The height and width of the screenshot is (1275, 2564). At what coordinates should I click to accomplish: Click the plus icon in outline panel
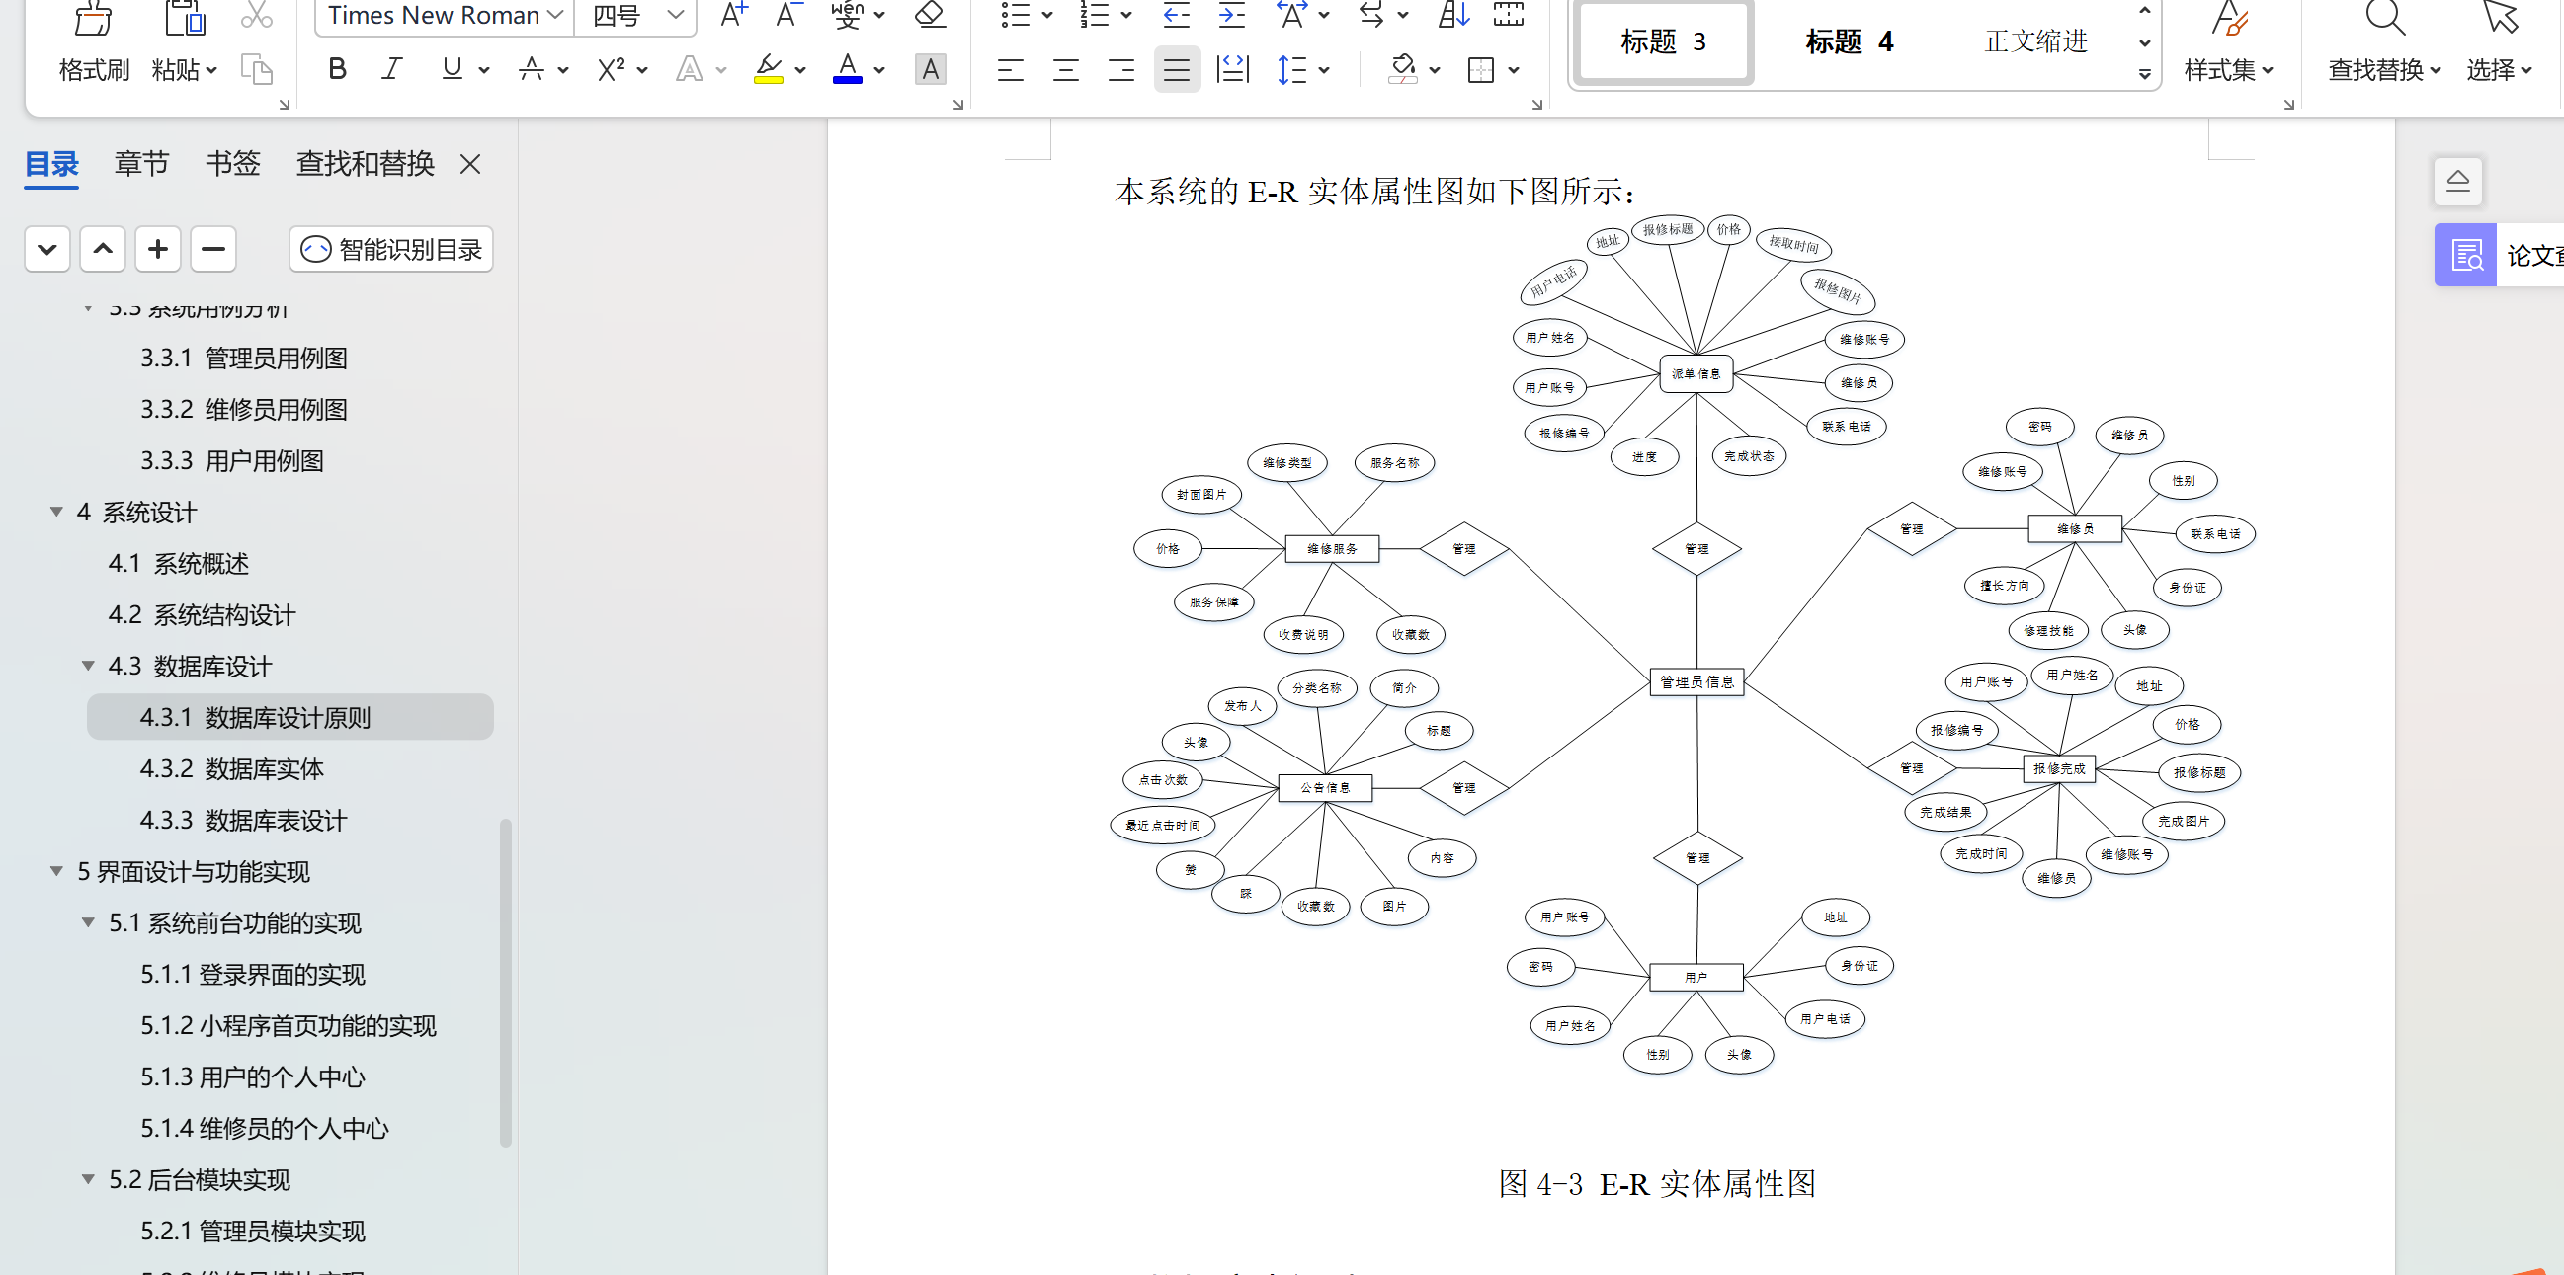tap(157, 249)
